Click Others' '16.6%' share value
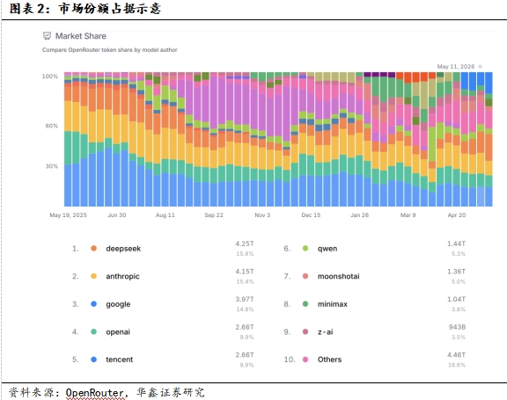 pyautogui.click(x=457, y=365)
